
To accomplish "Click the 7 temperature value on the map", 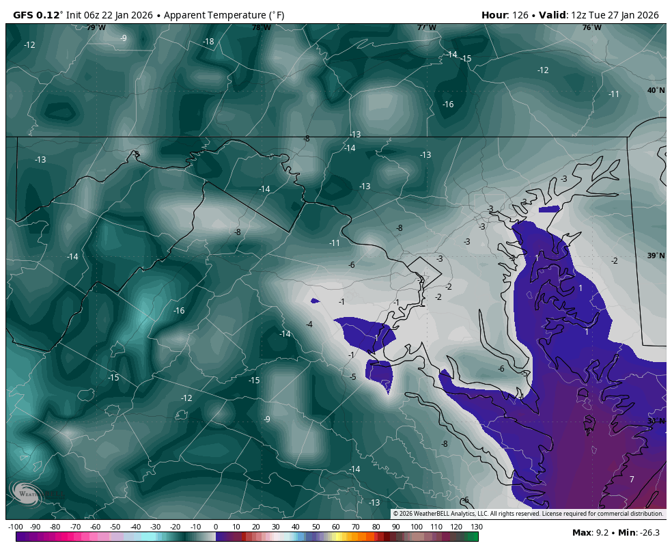I will point(632,480).
